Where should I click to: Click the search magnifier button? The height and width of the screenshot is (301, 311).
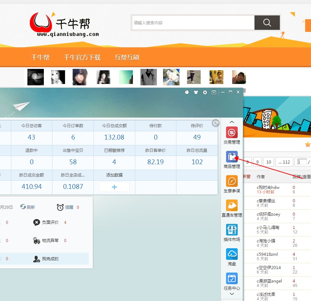[267, 23]
